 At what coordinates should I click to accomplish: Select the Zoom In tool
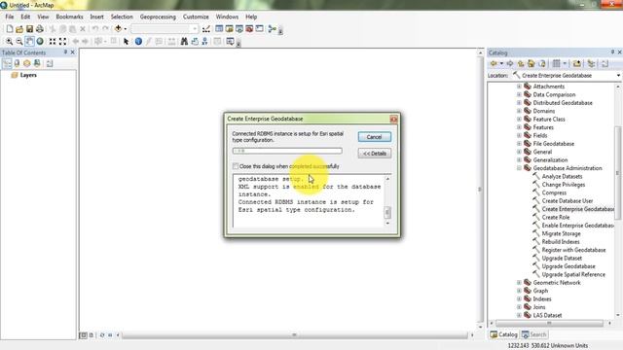pos(9,41)
